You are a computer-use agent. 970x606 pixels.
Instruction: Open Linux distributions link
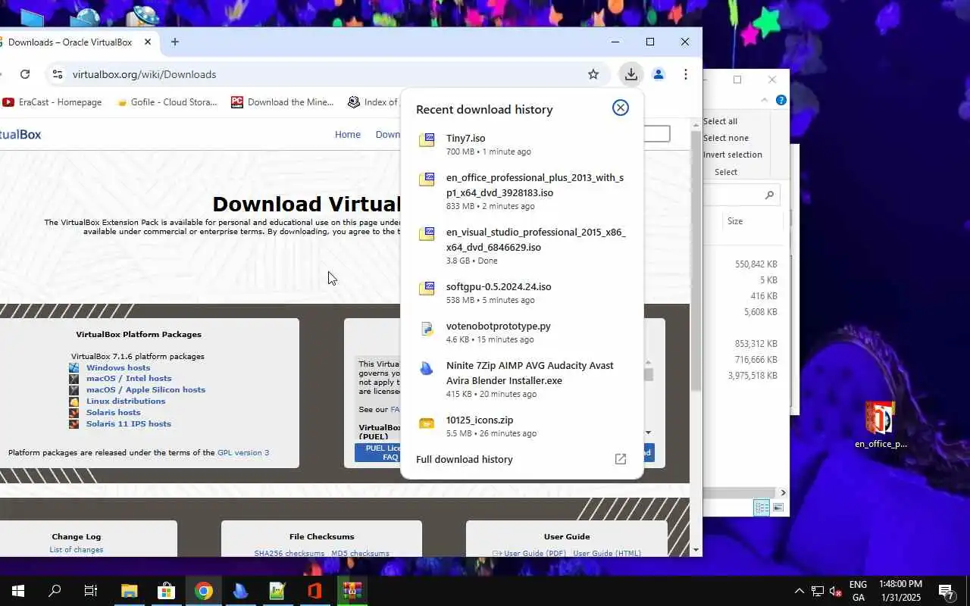126,401
